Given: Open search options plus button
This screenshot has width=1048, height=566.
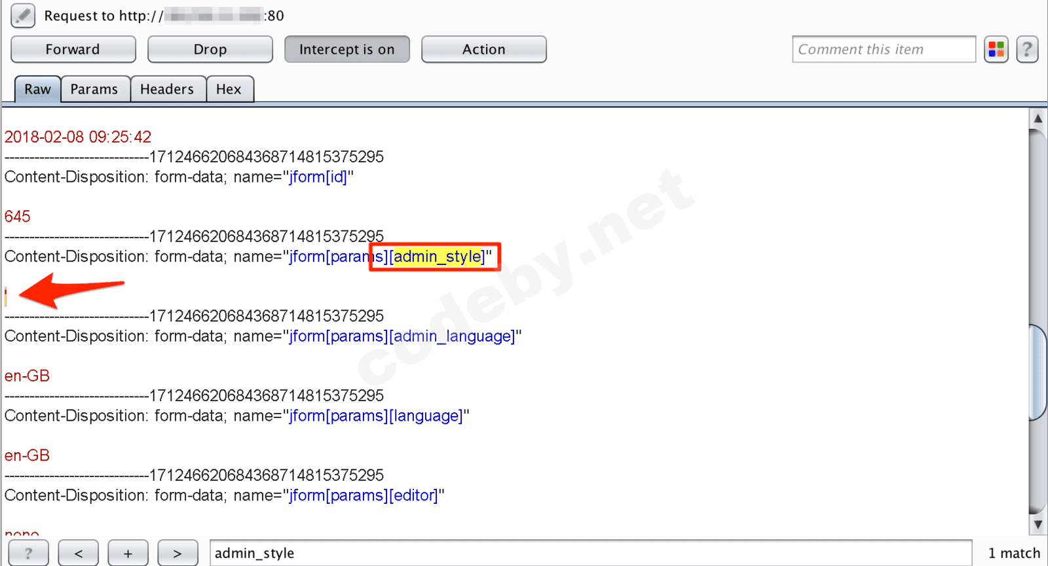Looking at the screenshot, I should pyautogui.click(x=128, y=553).
